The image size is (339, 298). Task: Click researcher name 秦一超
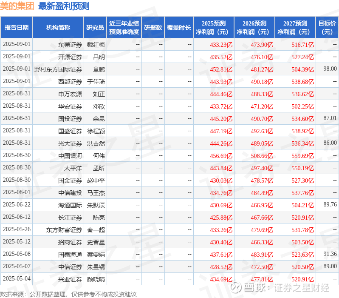(96, 230)
